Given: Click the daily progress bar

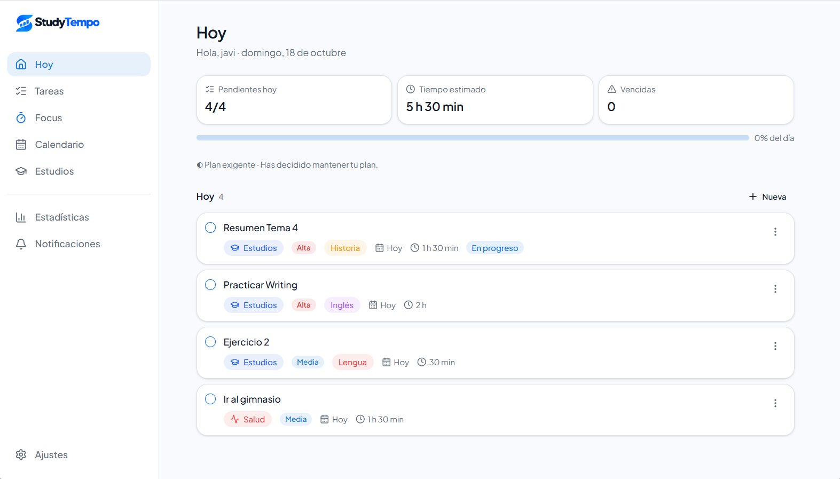Looking at the screenshot, I should point(473,138).
